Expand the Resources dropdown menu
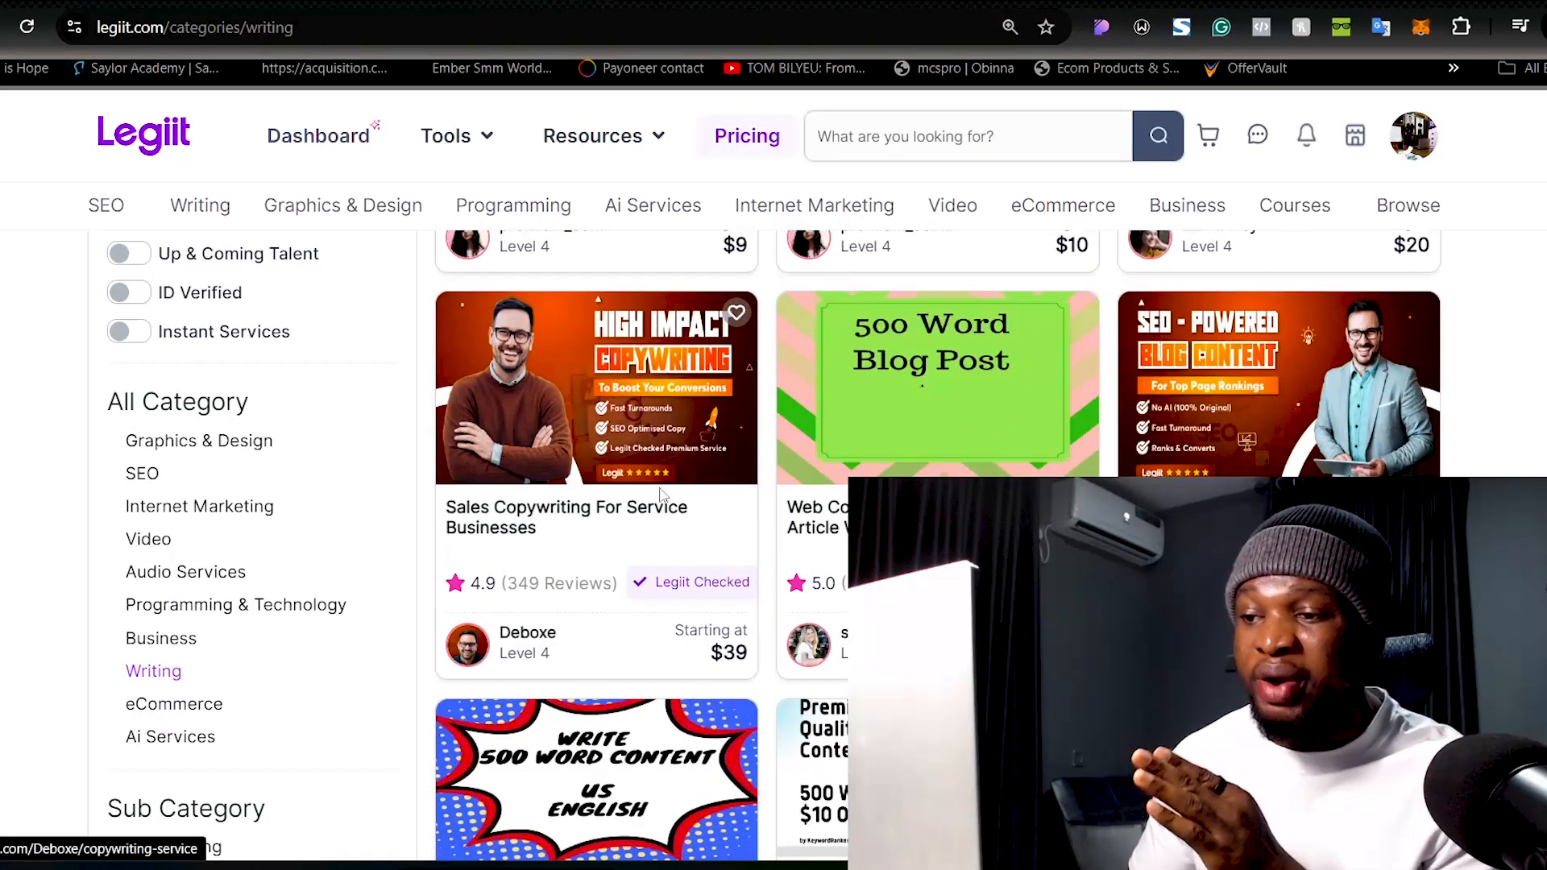The width and height of the screenshot is (1547, 870). click(604, 135)
